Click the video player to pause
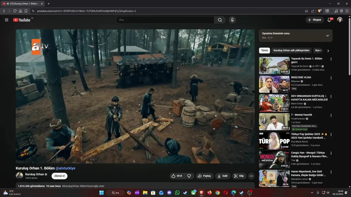The width and height of the screenshot is (351, 197). point(135,96)
